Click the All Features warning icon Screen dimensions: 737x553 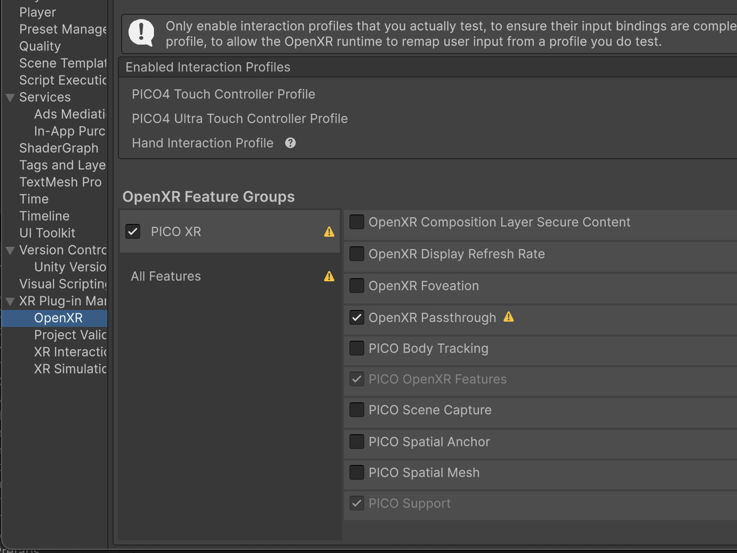[x=329, y=276]
